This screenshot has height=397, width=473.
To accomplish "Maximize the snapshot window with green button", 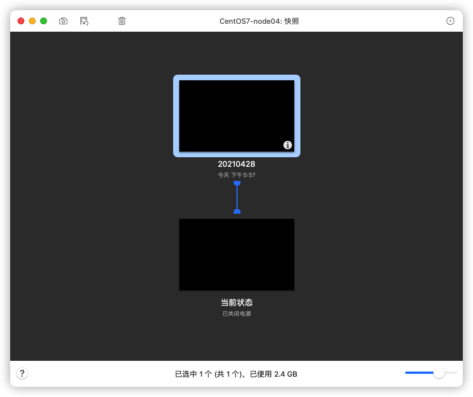I will point(44,21).
